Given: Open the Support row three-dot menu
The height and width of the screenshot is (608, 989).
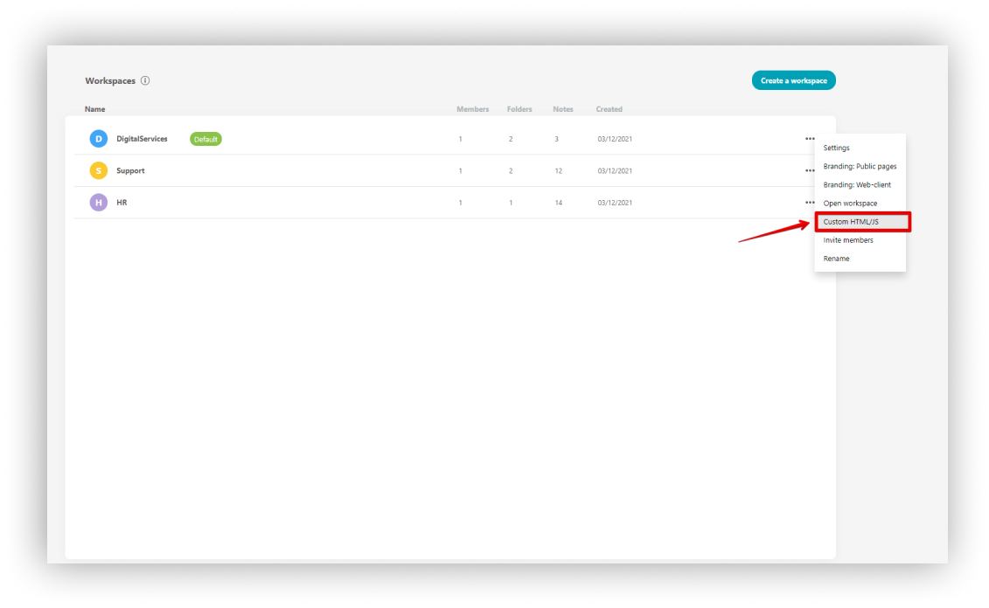Looking at the screenshot, I should coord(810,170).
